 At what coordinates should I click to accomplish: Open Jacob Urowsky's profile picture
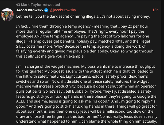point(8,15)
